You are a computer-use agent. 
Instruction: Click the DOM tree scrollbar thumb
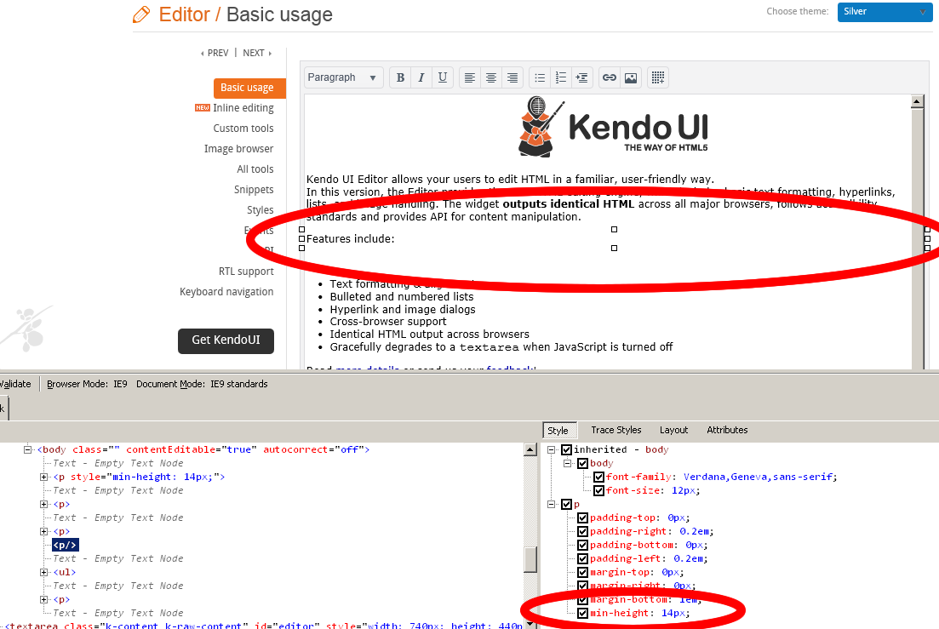530,559
